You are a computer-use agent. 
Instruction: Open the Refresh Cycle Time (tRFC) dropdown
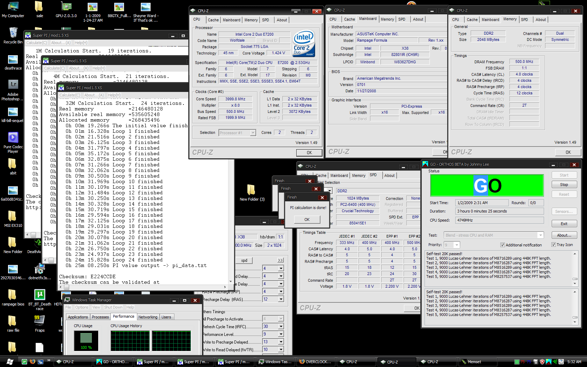281,326
